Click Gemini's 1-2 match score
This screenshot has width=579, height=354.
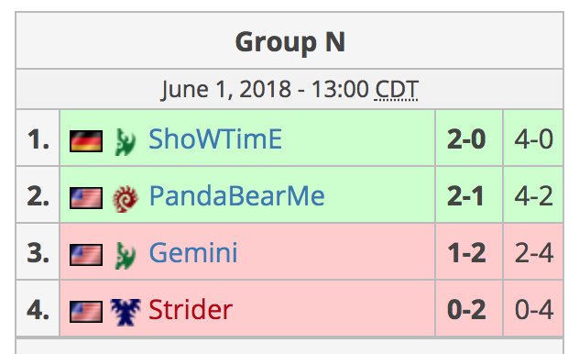pyautogui.click(x=466, y=253)
